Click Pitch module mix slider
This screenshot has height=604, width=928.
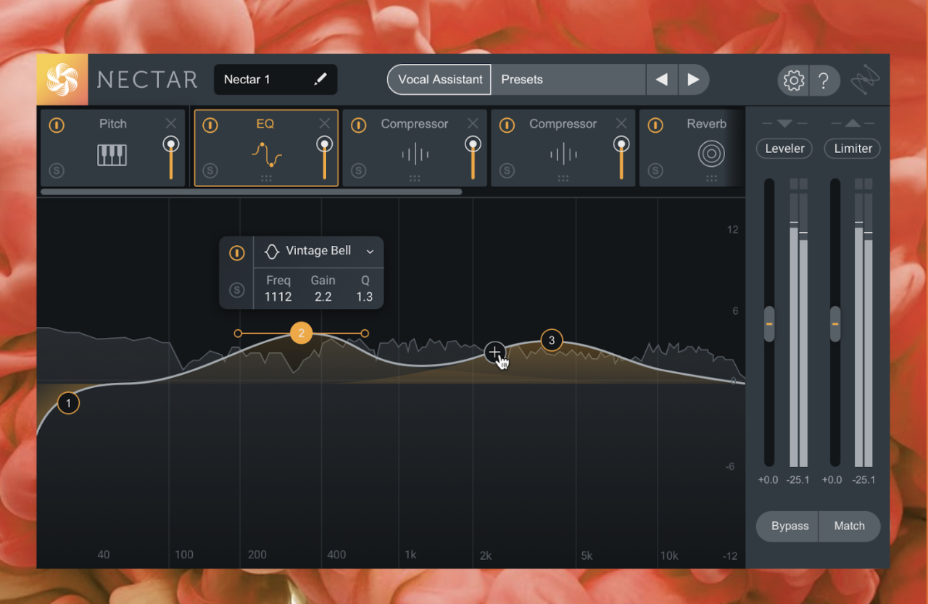click(x=171, y=157)
